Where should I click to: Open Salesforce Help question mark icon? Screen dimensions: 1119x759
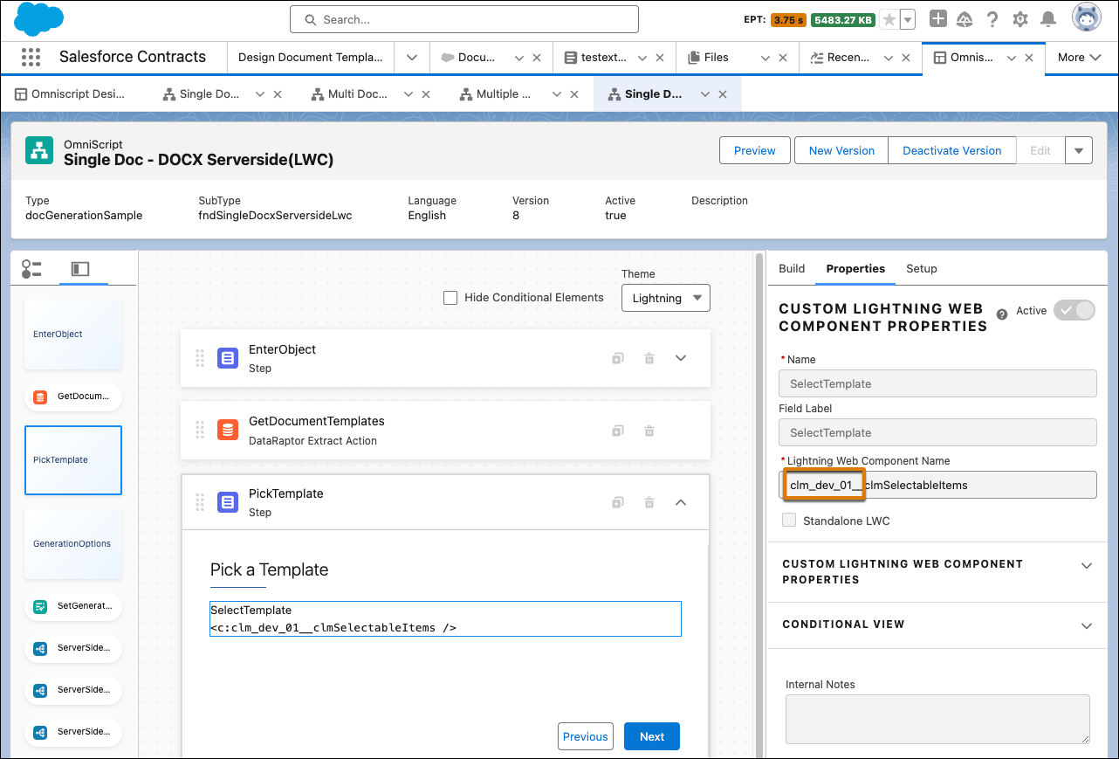tap(992, 19)
